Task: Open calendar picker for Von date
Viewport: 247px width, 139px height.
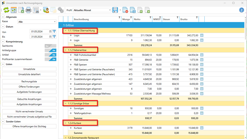Action: pos(50,31)
